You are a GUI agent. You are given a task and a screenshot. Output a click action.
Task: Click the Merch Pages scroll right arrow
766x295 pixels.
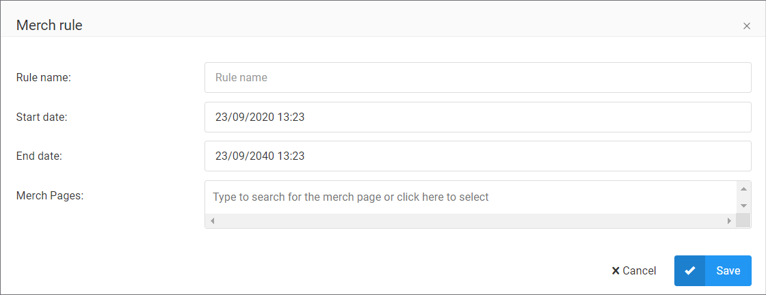pyautogui.click(x=729, y=221)
